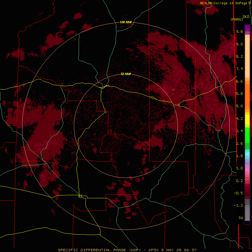252x252 pixels.
Task: Click the 50 NMI range ring label
Action: tap(126, 74)
